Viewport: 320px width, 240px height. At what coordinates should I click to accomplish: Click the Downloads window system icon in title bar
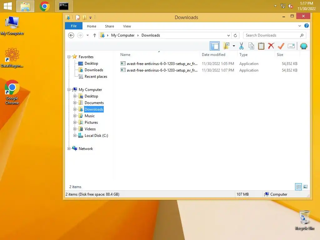68,17
